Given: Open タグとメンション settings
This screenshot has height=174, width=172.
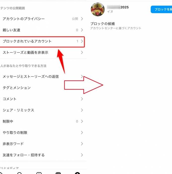Looking at the screenshot, I should click(42, 88).
